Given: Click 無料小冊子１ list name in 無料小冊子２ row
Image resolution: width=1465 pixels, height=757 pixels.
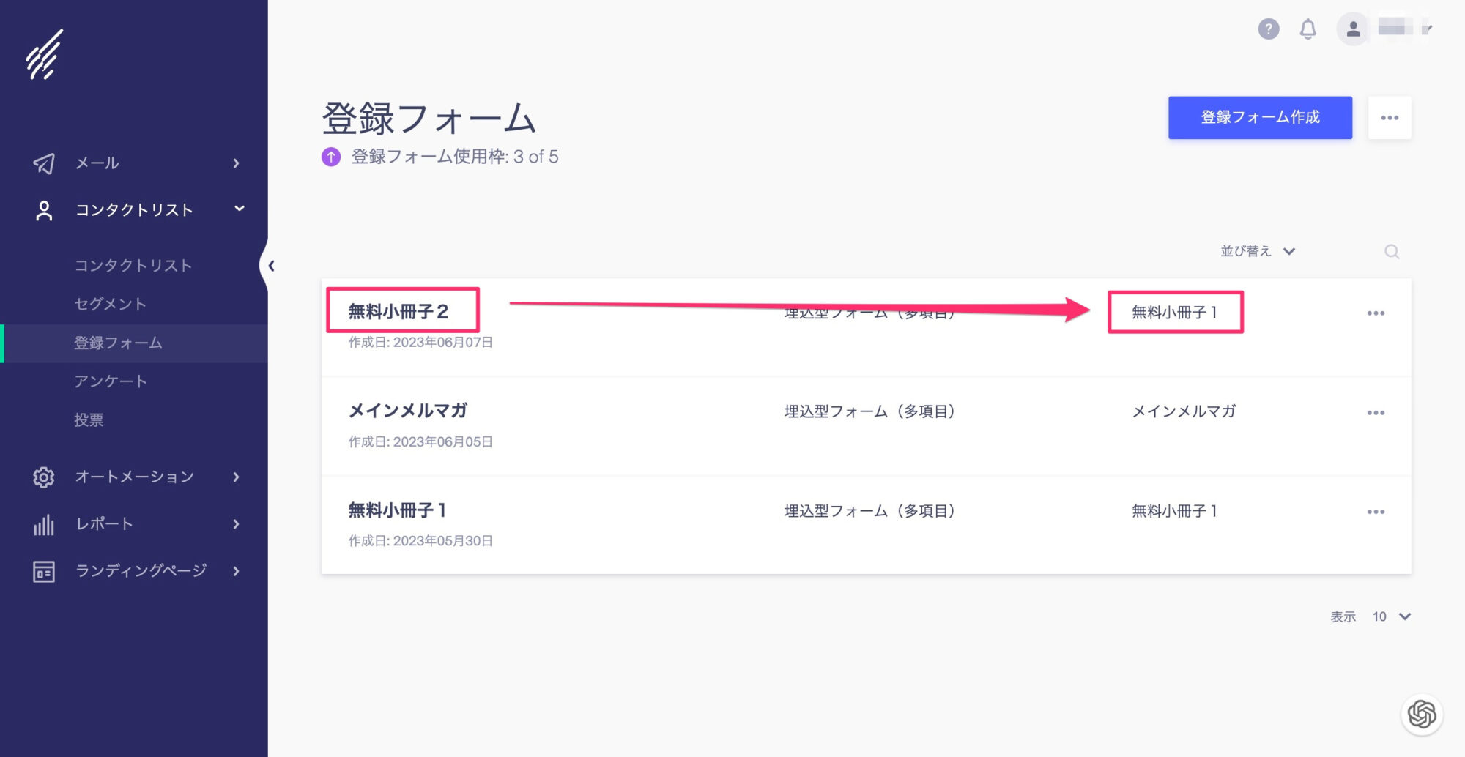Looking at the screenshot, I should 1175,313.
